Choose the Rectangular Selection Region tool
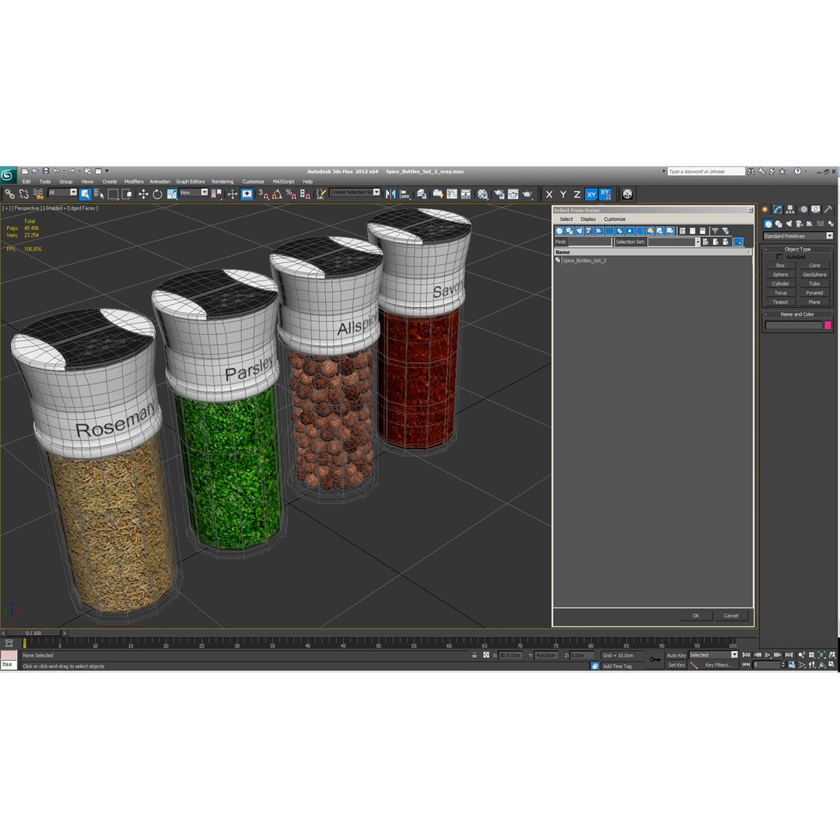This screenshot has height=840, width=840. point(113,194)
